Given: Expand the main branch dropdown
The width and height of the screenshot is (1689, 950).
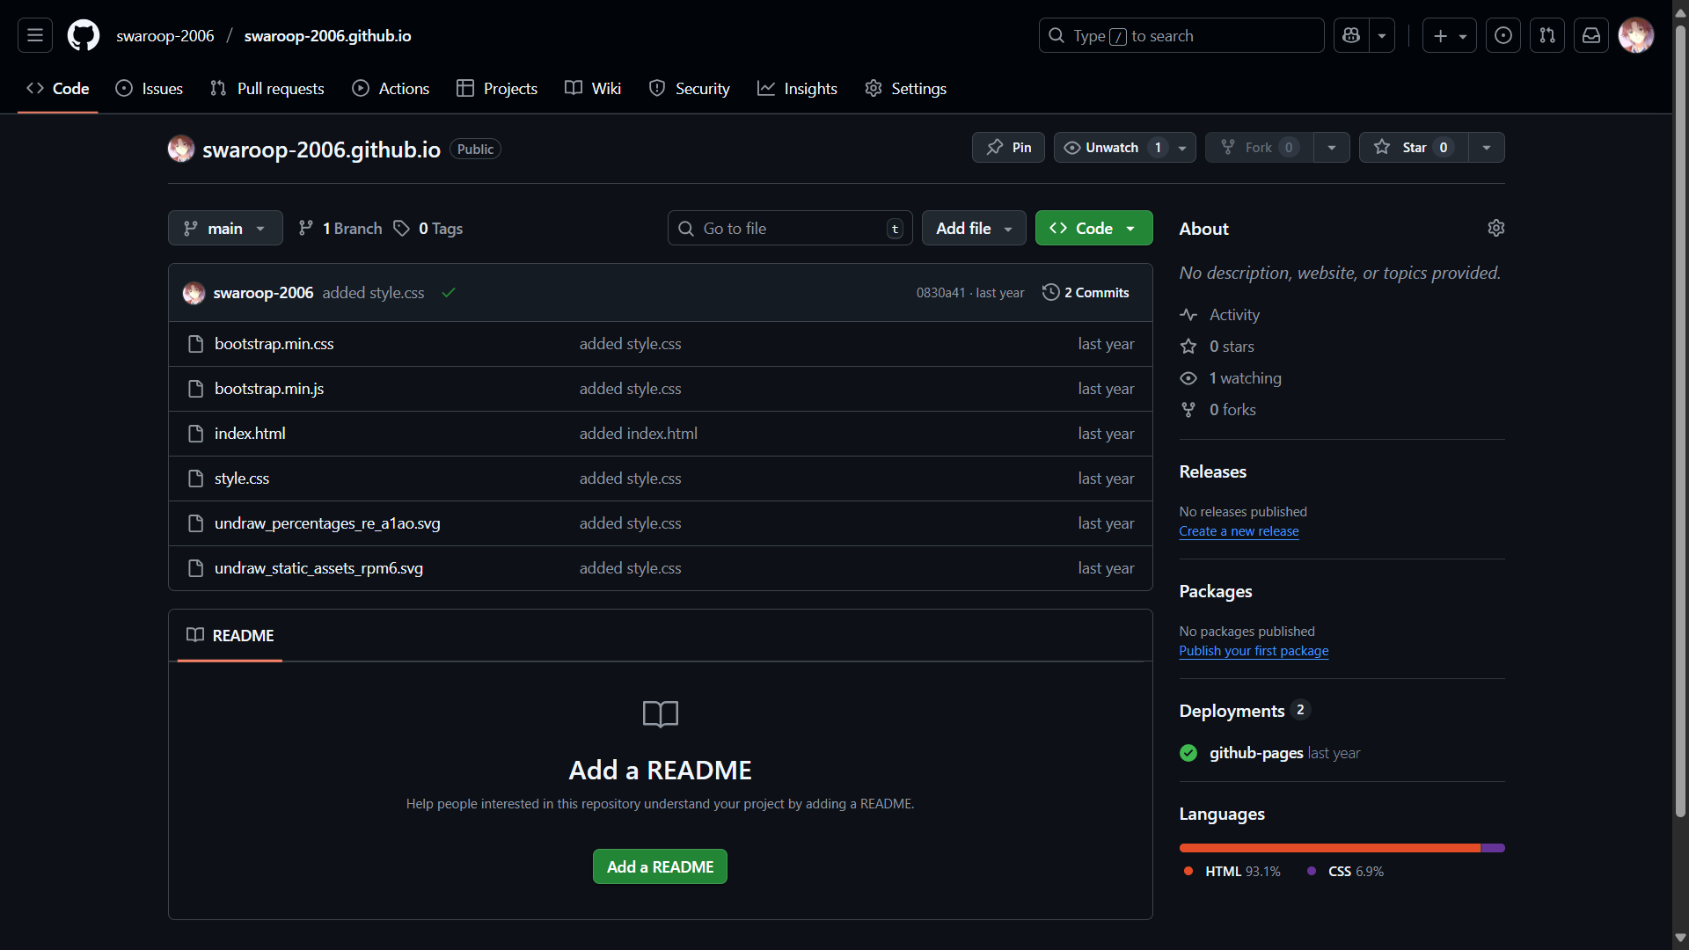Looking at the screenshot, I should 225,229.
